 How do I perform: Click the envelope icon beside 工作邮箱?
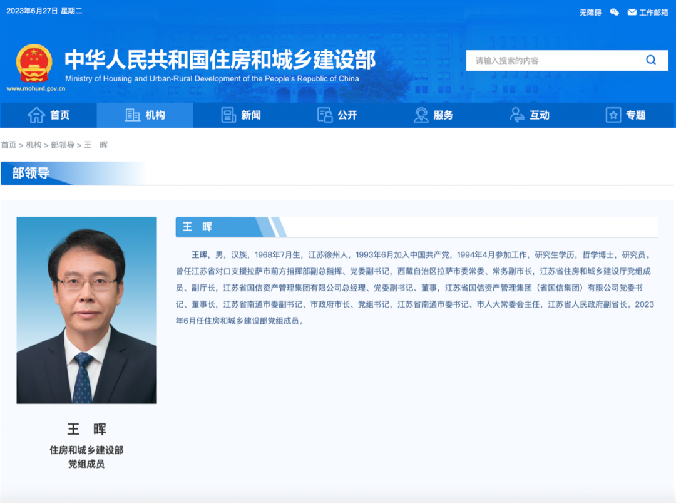[x=631, y=11]
